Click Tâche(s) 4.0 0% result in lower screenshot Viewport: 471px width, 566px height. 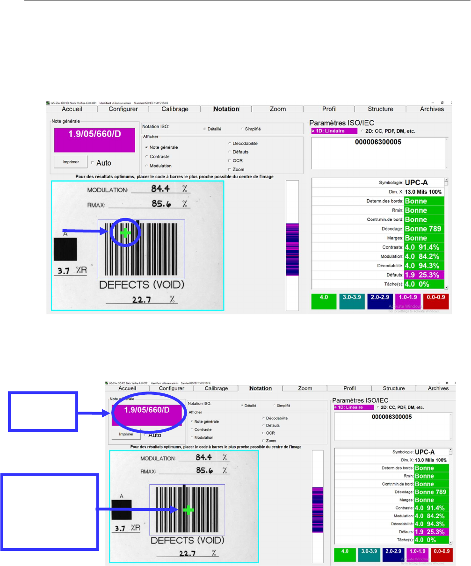click(431, 540)
